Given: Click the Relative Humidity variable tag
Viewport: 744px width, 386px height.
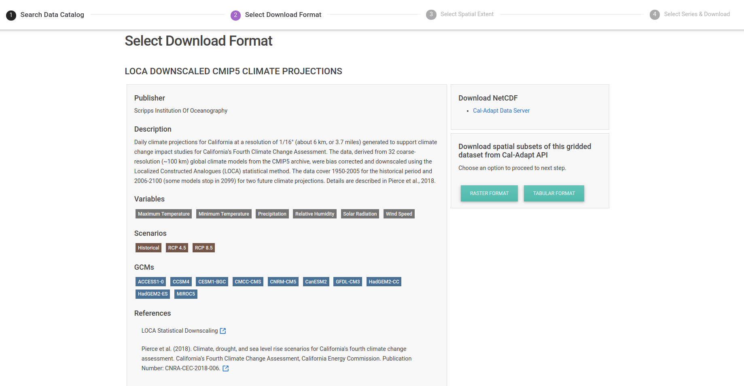Looking at the screenshot, I should pos(315,214).
